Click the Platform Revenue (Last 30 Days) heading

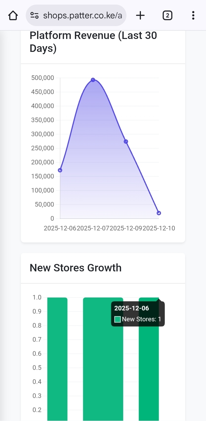click(x=93, y=42)
